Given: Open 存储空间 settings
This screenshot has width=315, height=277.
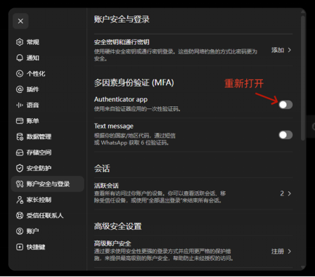Looking at the screenshot, I should [x=48, y=153].
